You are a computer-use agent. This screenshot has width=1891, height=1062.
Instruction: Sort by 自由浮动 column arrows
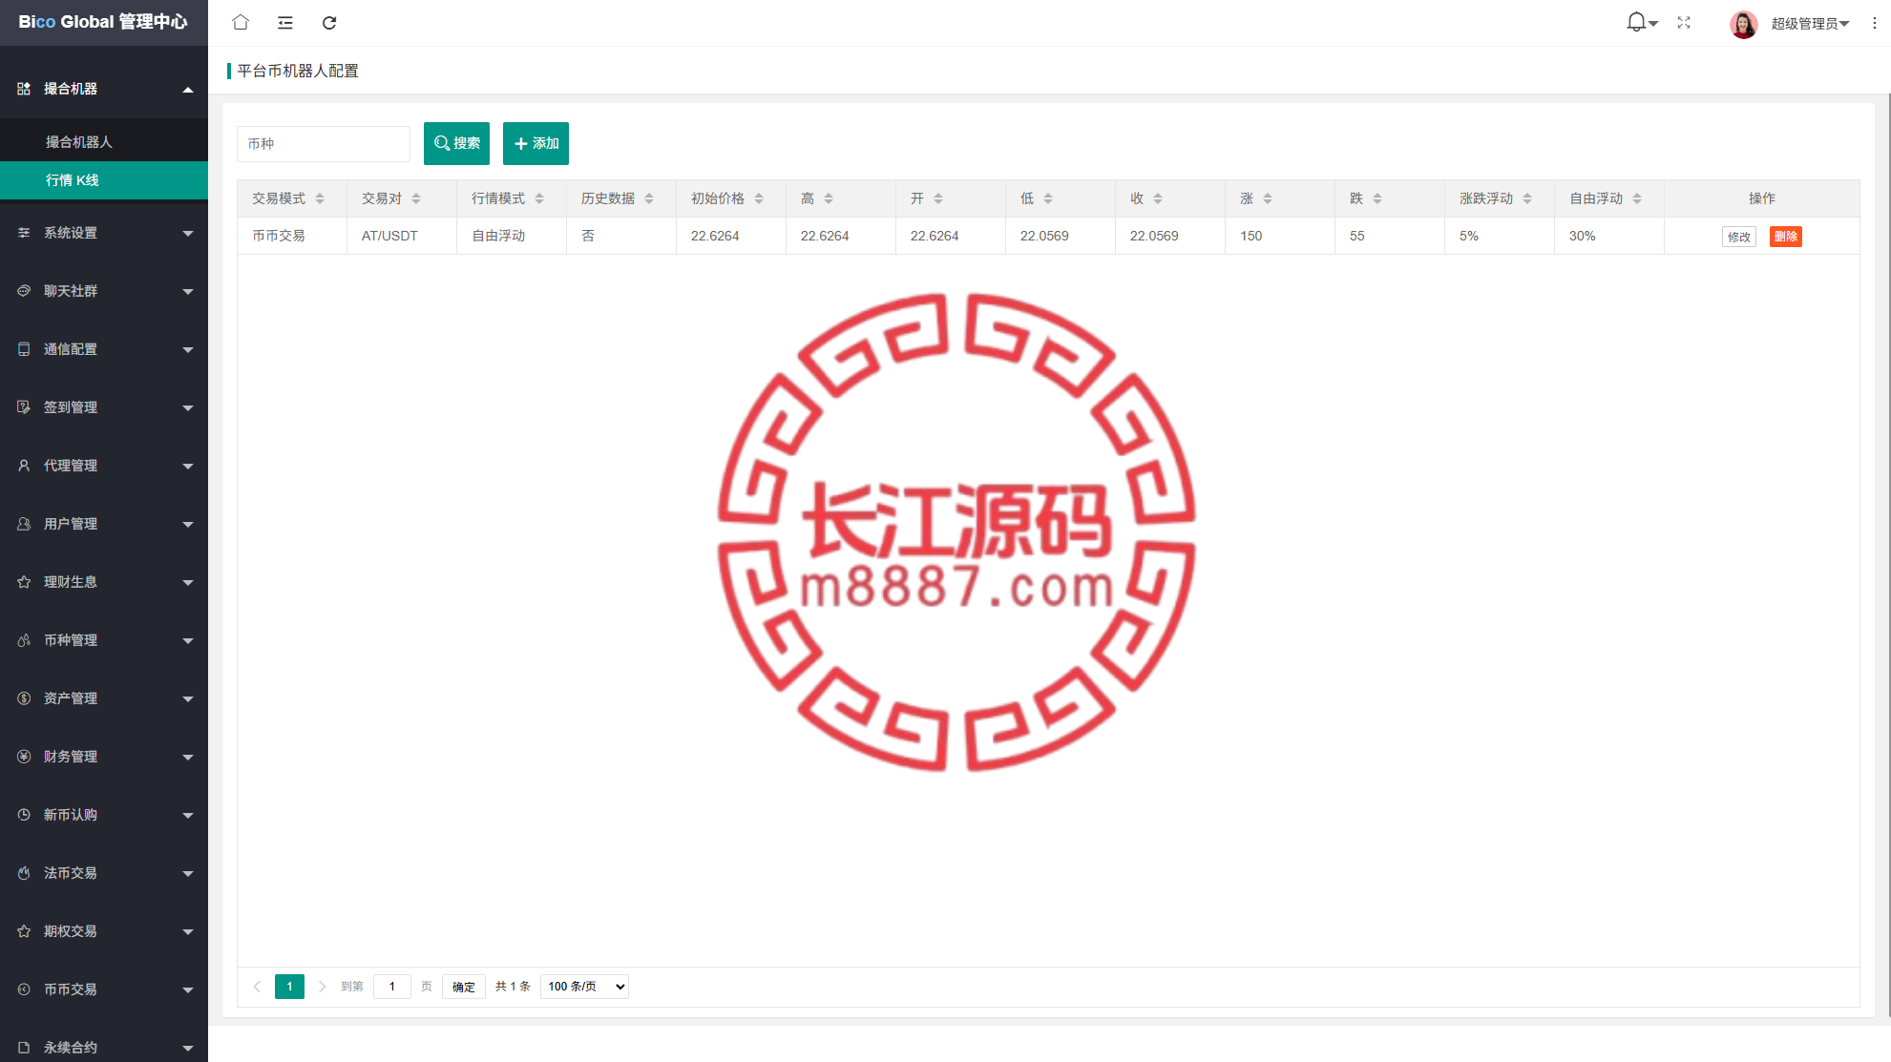click(x=1637, y=198)
